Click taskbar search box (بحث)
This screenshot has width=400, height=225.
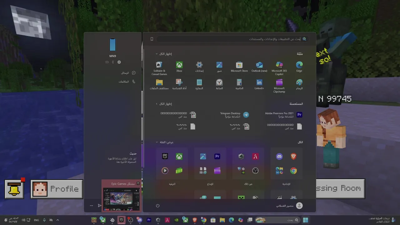(277, 220)
